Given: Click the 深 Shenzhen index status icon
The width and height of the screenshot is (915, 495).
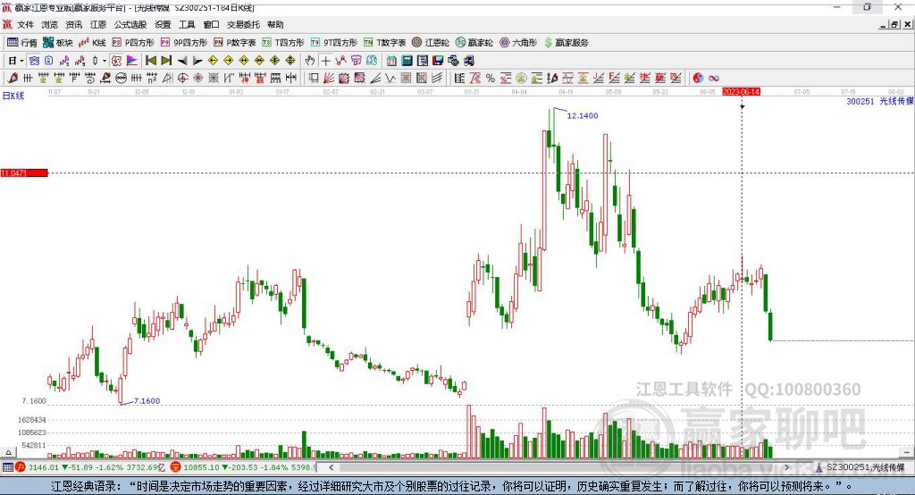Looking at the screenshot, I should pyautogui.click(x=175, y=467).
